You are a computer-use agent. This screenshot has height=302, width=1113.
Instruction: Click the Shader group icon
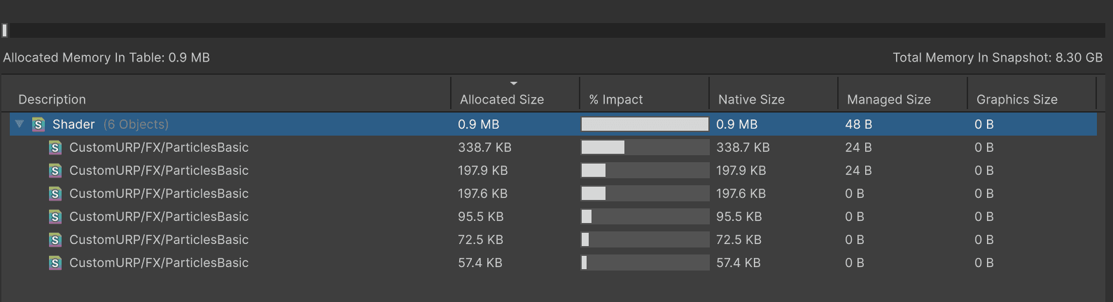click(x=38, y=124)
